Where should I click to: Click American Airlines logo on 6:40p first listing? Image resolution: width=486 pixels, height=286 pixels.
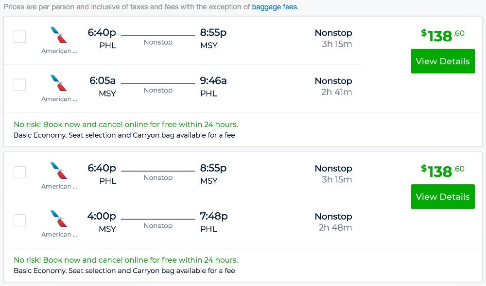[59, 35]
